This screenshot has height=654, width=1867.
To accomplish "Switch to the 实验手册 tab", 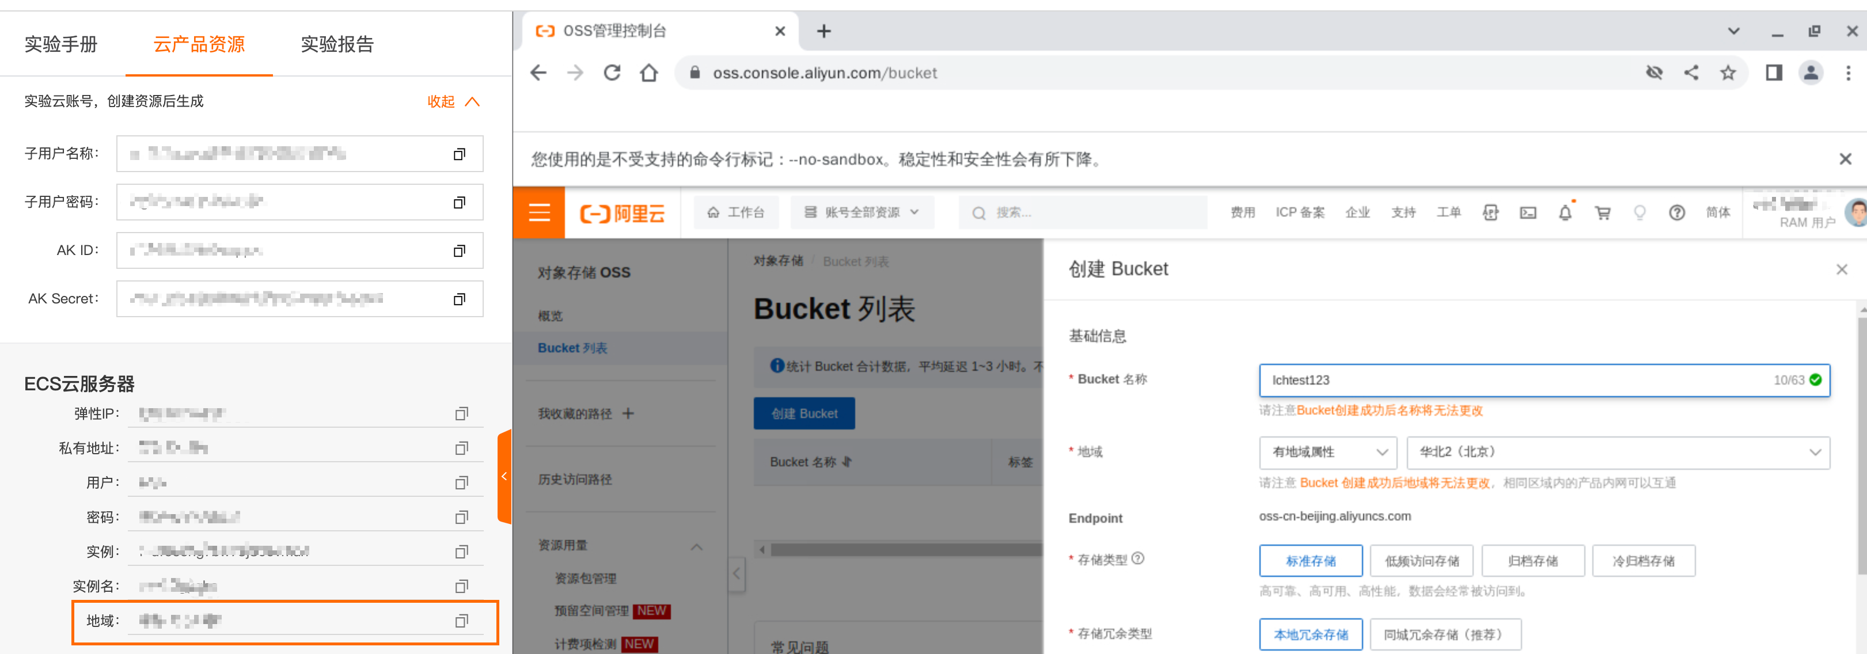I will pos(61,44).
